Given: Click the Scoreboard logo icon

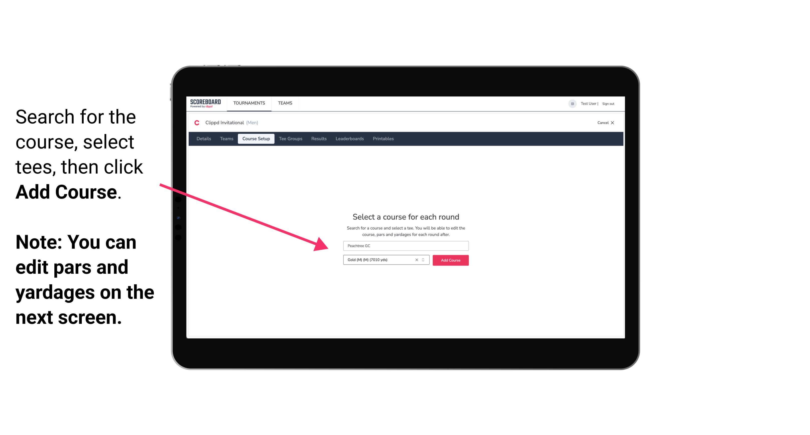Looking at the screenshot, I should (205, 104).
